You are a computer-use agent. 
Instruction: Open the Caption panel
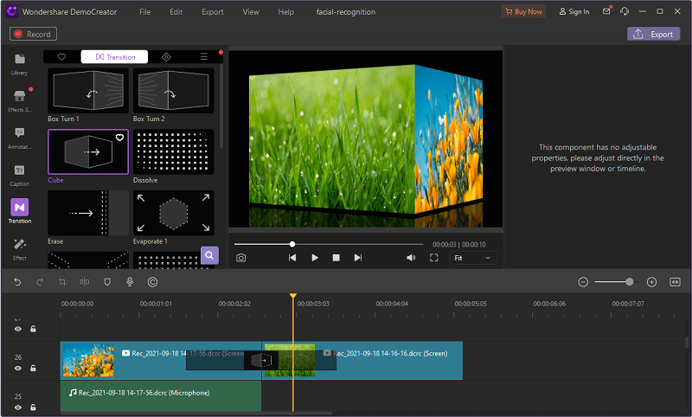[x=19, y=175]
